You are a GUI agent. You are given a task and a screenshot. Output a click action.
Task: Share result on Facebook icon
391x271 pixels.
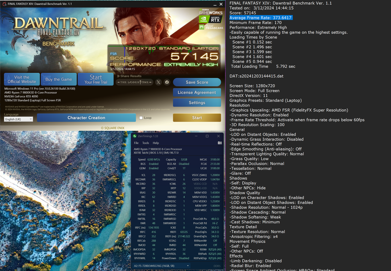[x=167, y=82]
